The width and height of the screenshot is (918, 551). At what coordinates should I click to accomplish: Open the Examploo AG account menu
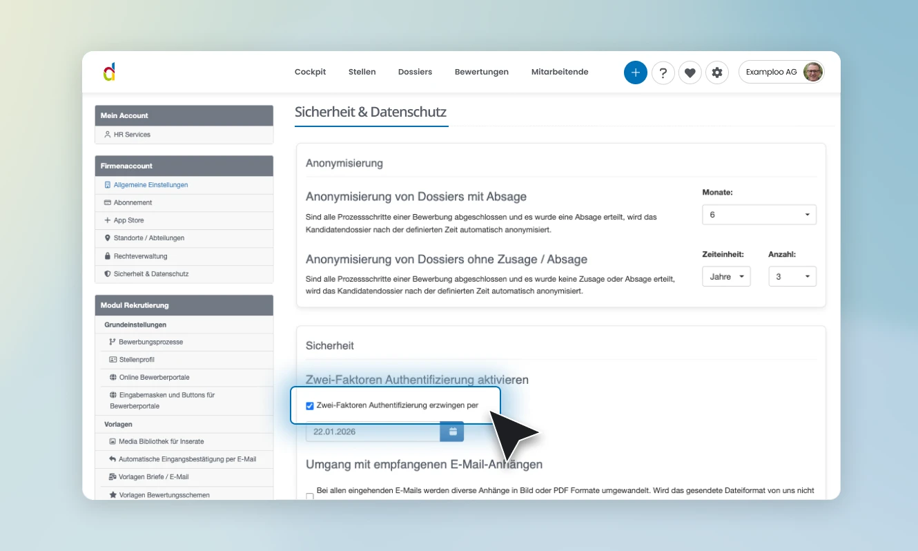pos(781,72)
